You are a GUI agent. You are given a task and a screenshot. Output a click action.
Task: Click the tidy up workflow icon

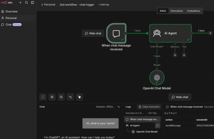(80, 97)
